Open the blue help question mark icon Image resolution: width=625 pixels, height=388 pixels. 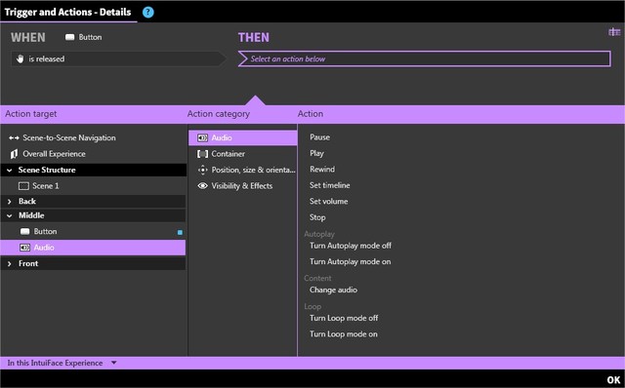[x=147, y=13]
